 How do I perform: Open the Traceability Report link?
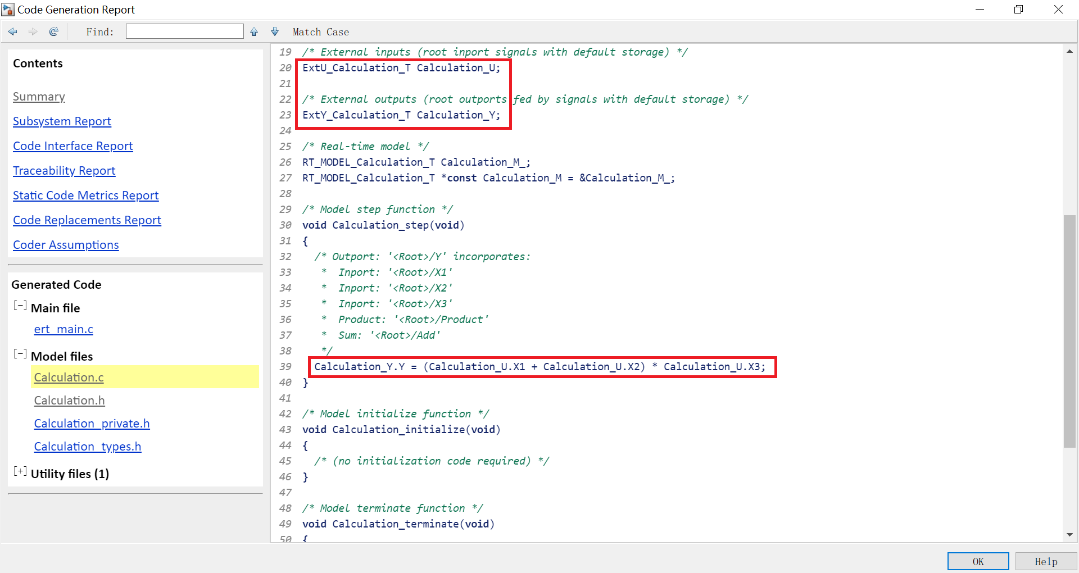point(64,171)
